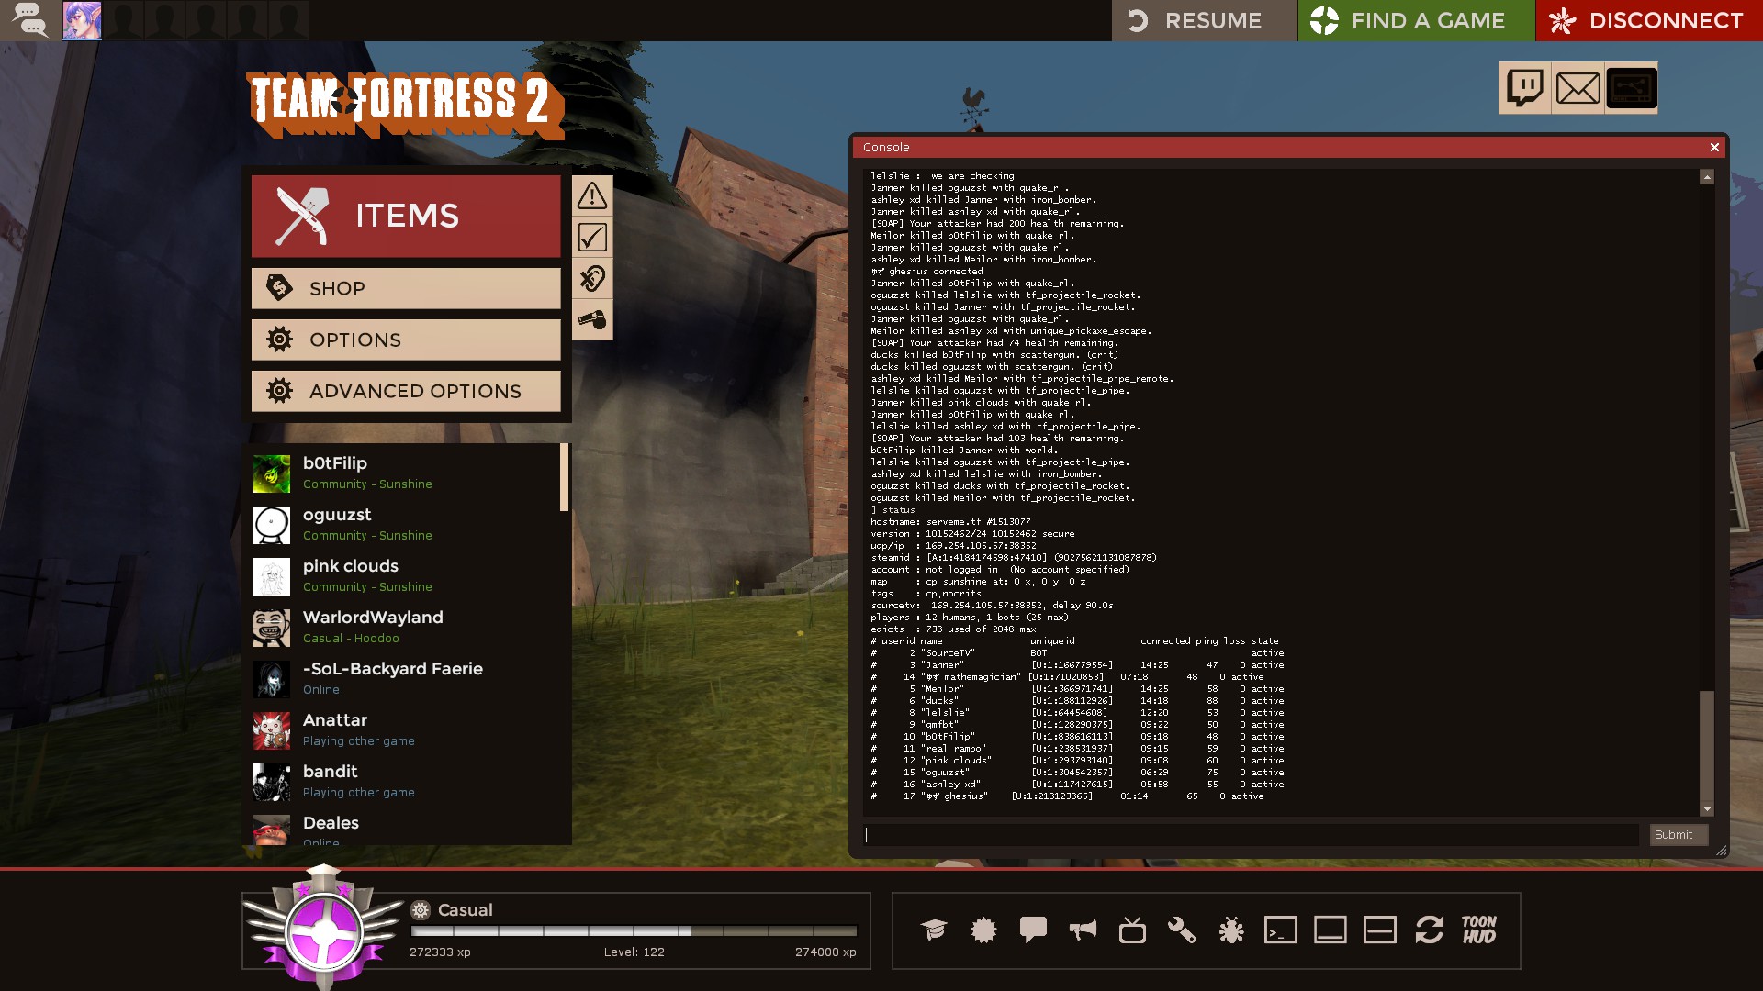Image resolution: width=1763 pixels, height=991 pixels.
Task: Open the warning triangle alerts button
Action: coord(592,195)
